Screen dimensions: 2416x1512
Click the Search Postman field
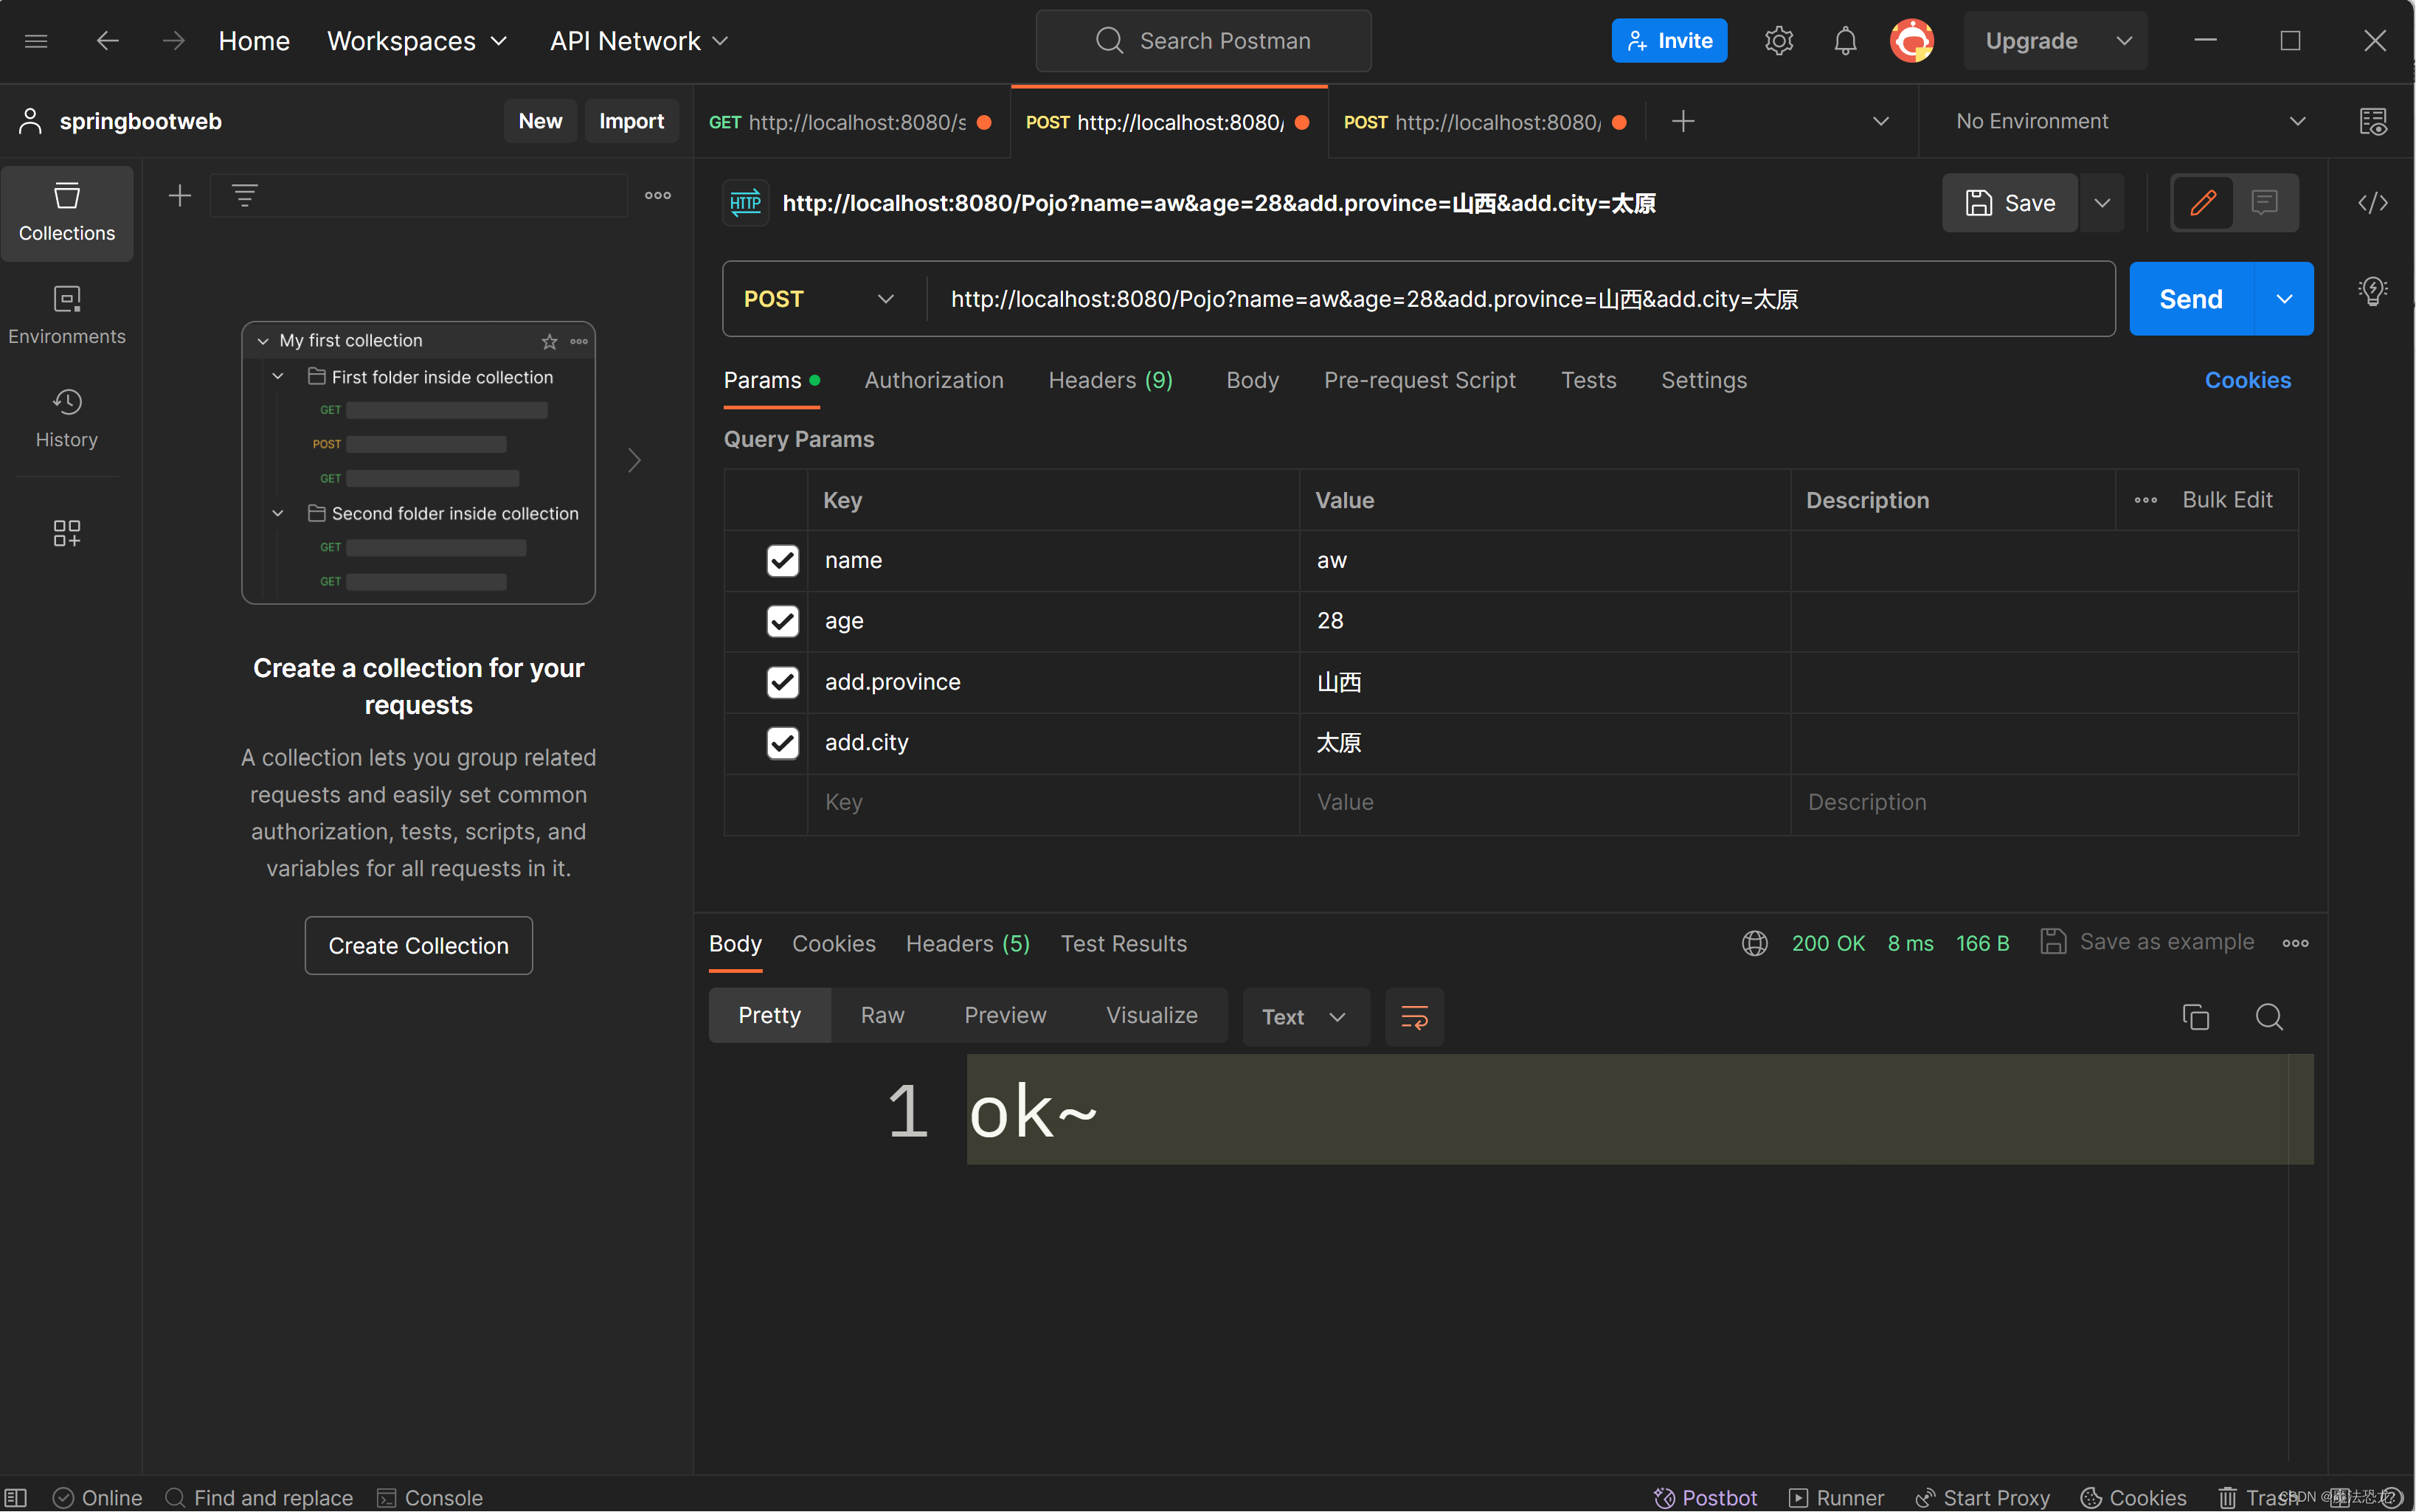point(1204,41)
